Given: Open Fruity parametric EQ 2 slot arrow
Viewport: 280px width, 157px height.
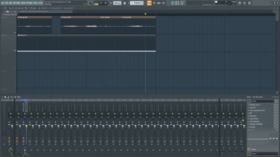Looking at the screenshot, I should pyautogui.click(x=248, y=110).
